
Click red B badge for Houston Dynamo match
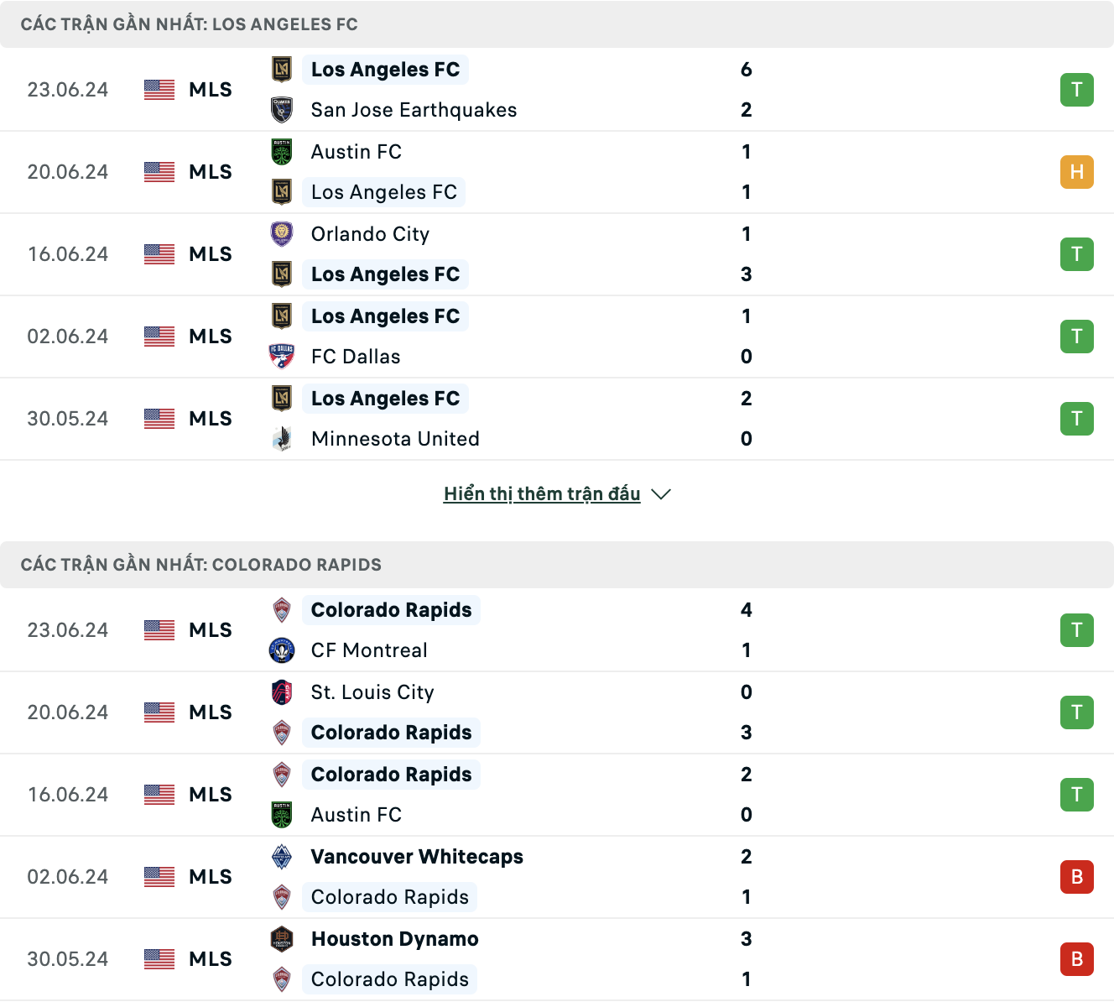click(x=1077, y=959)
